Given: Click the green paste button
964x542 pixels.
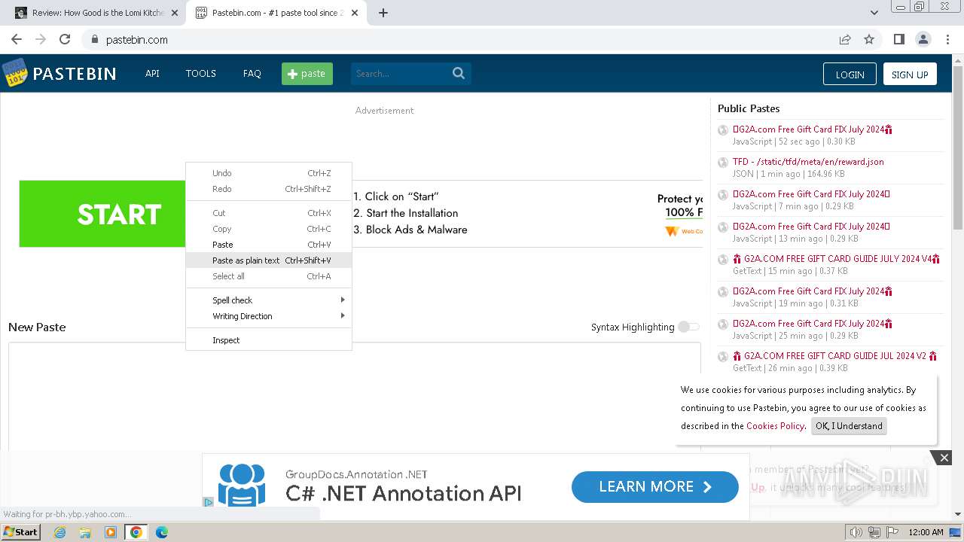Looking at the screenshot, I should pyautogui.click(x=307, y=73).
